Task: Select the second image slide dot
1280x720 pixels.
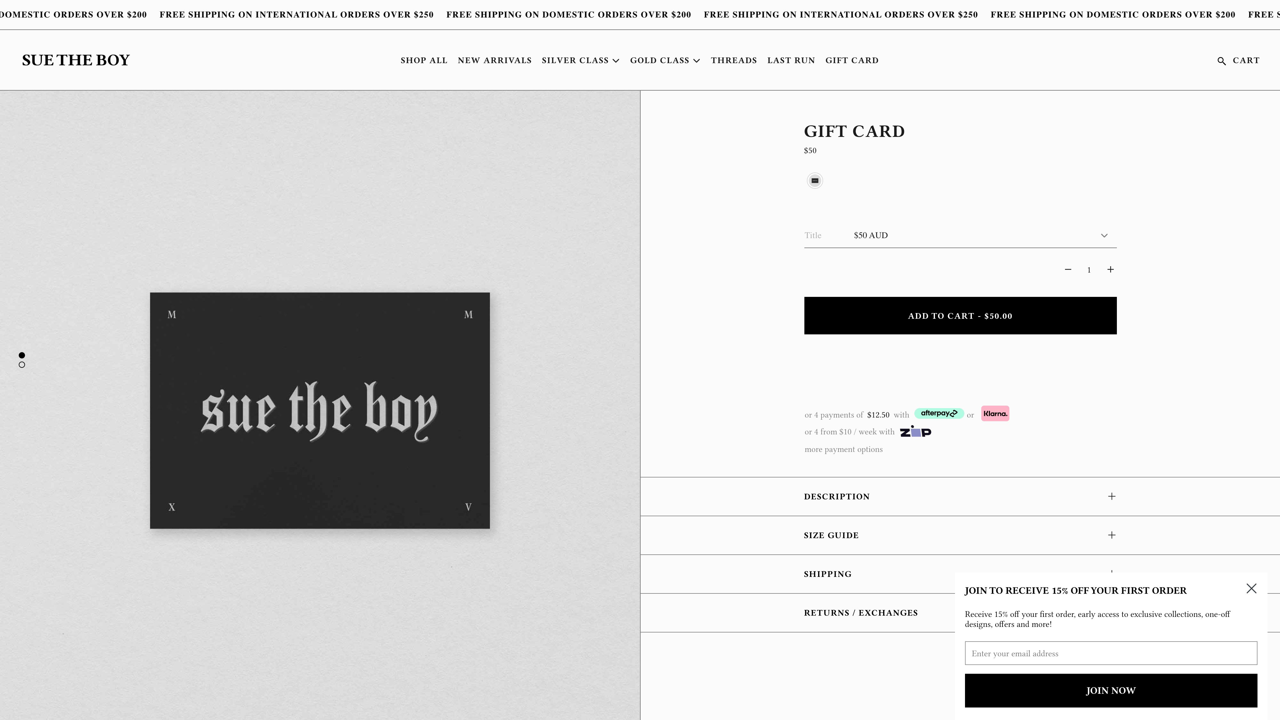Action: click(22, 365)
